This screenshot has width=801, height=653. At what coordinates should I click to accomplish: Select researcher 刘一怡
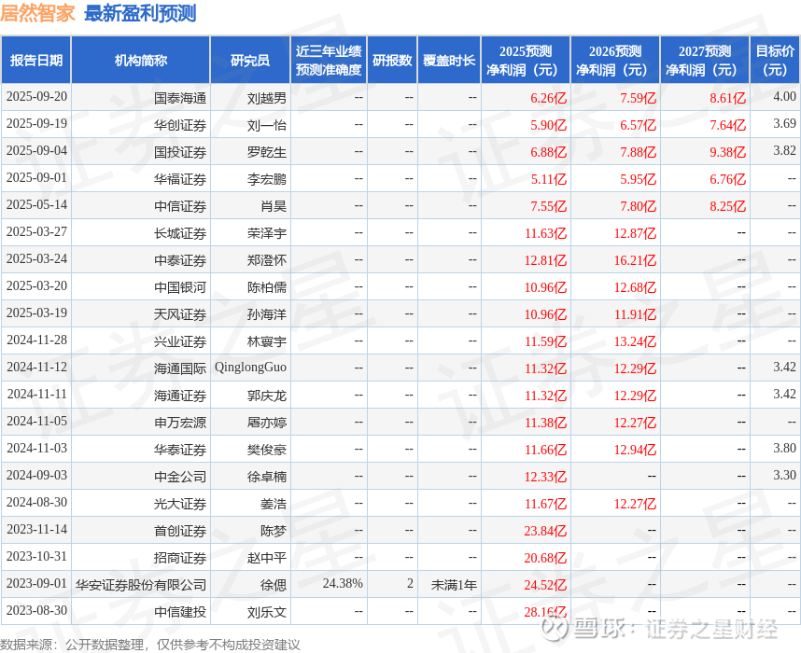pos(267,125)
